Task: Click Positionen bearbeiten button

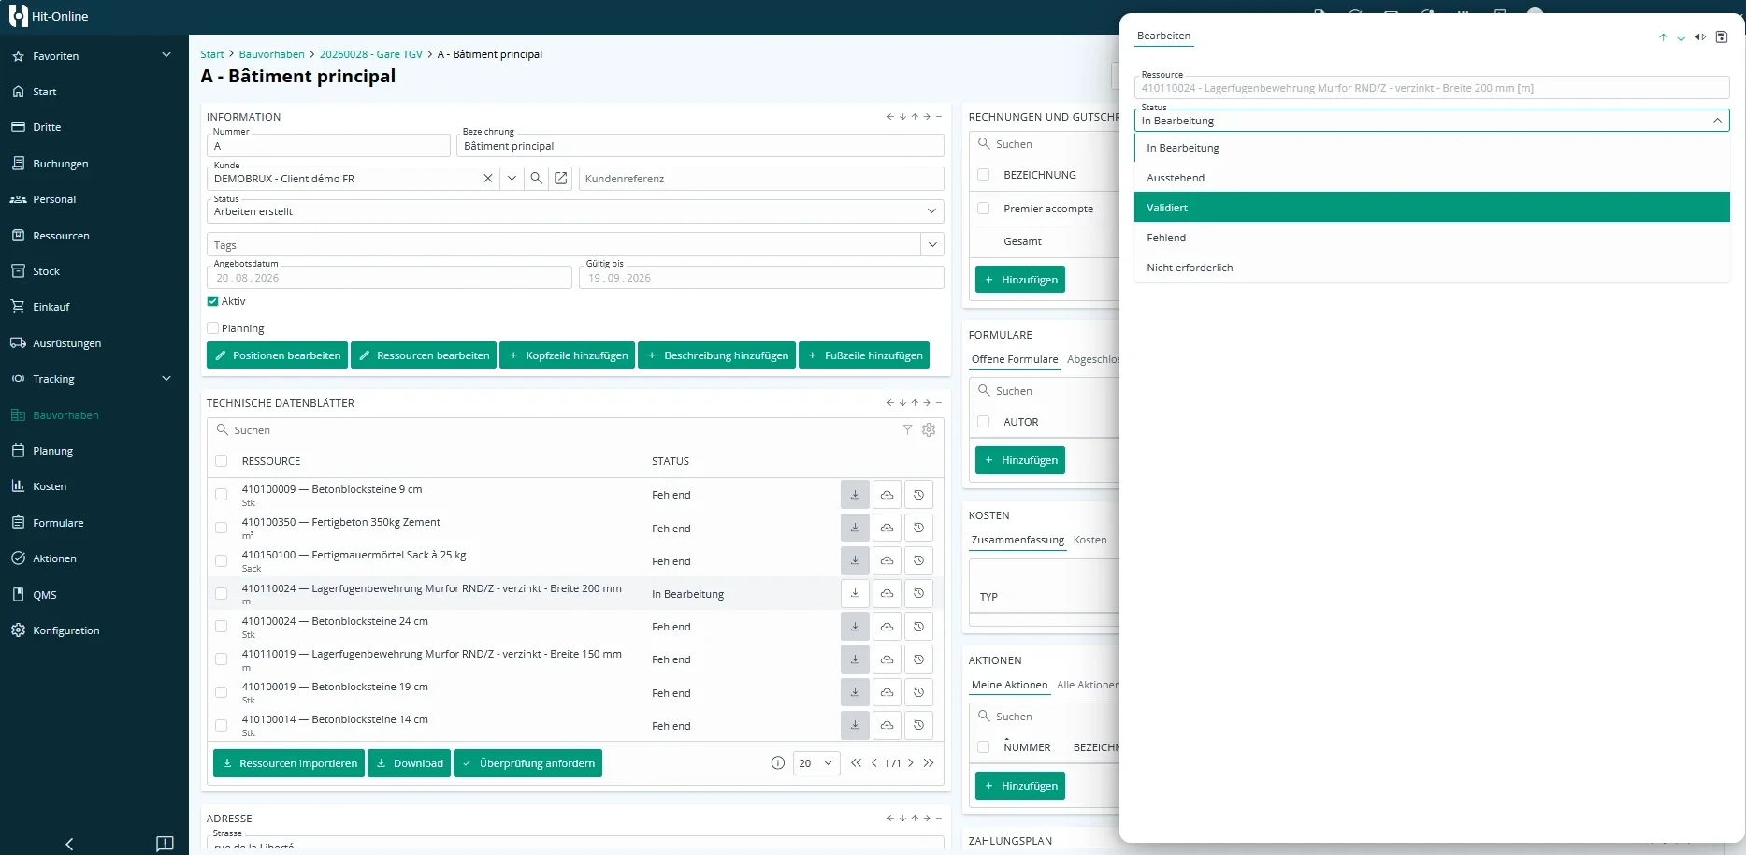Action: pos(277,355)
